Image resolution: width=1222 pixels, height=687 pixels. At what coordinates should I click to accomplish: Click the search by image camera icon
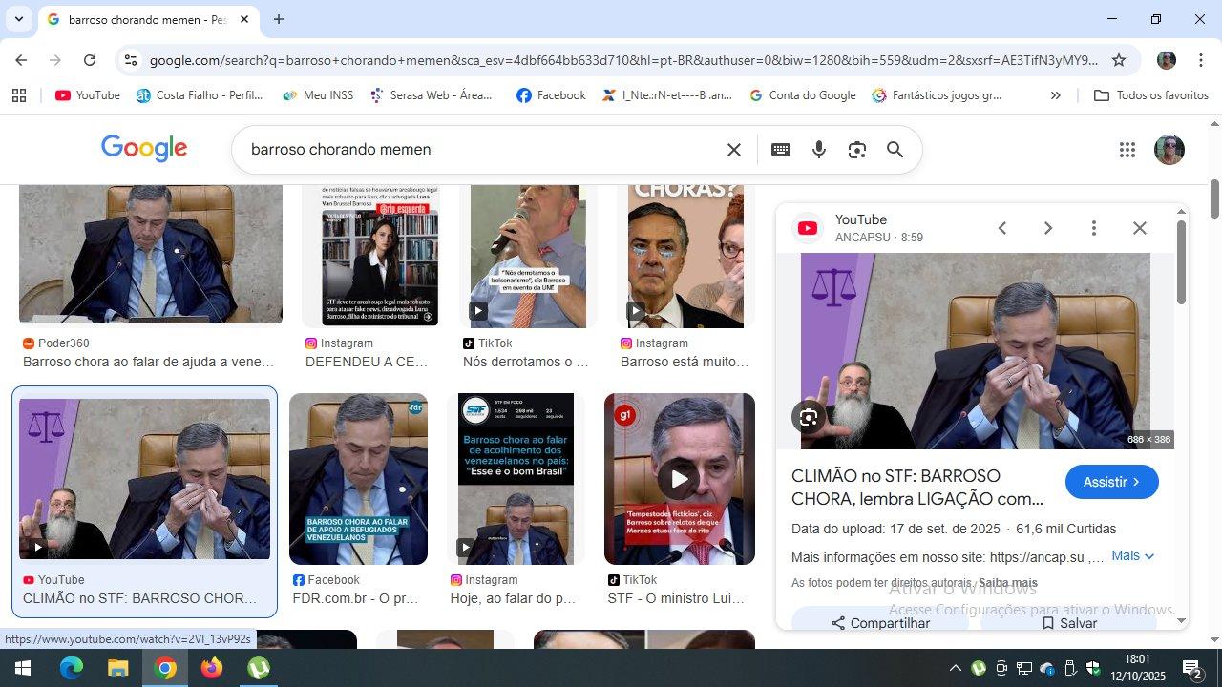(856, 150)
